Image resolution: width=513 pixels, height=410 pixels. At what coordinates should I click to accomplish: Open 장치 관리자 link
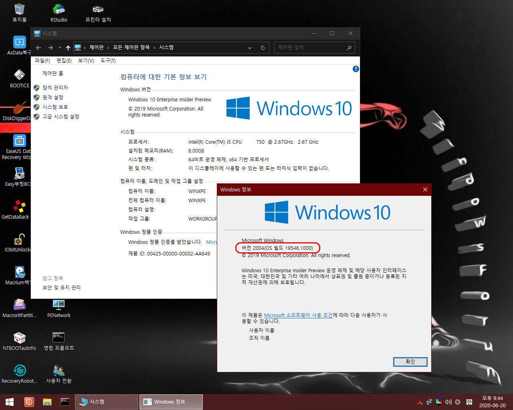55,88
